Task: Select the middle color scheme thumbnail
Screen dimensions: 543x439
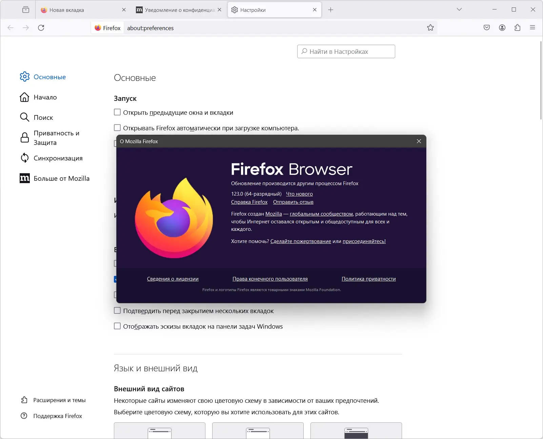Action: click(x=258, y=431)
